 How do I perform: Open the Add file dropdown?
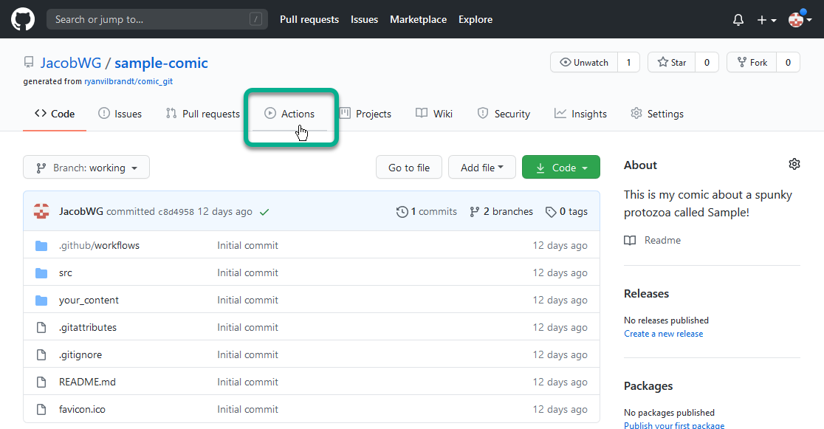tap(482, 167)
